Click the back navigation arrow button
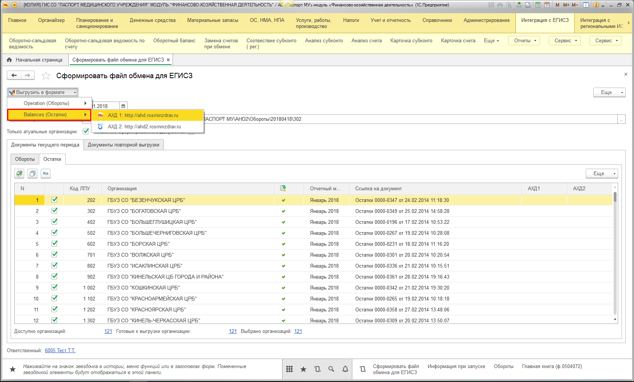This screenshot has width=634, height=382. coord(14,75)
